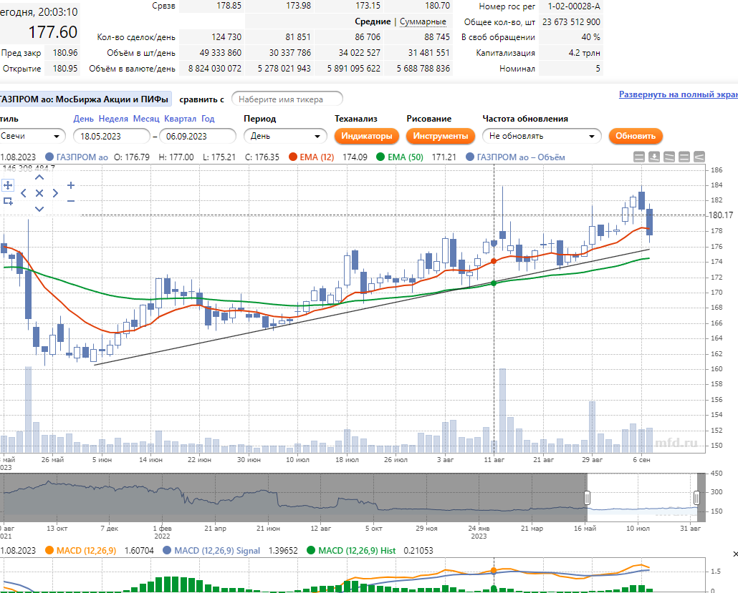This screenshot has width=738, height=593.
Task: Switch to Суммарные tab
Action: point(423,21)
